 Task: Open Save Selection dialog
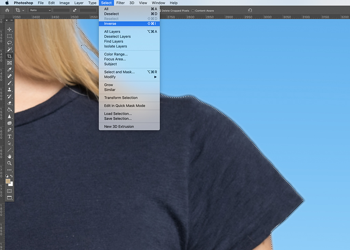pos(129,119)
